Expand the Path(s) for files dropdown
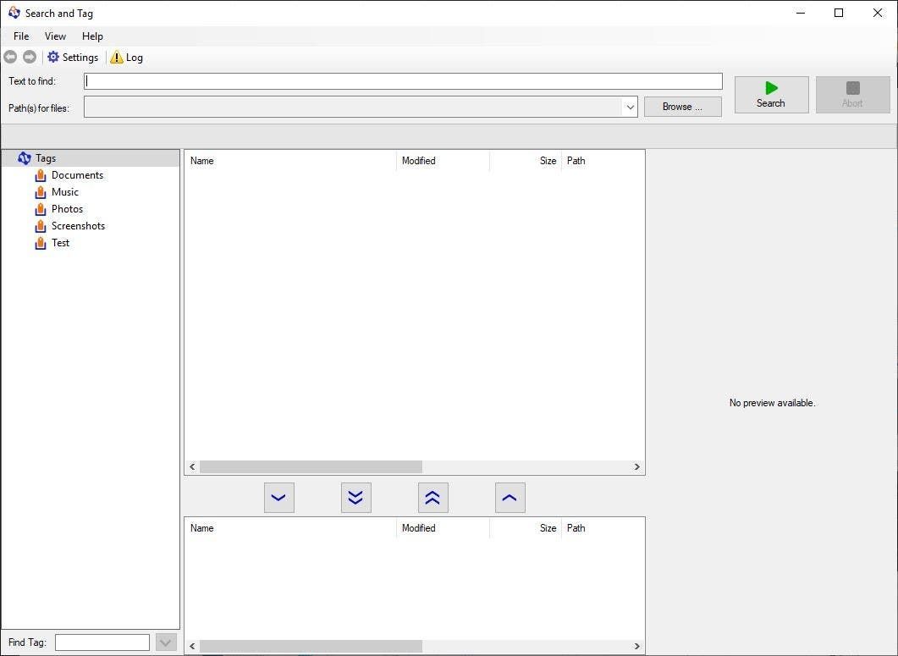 (630, 107)
